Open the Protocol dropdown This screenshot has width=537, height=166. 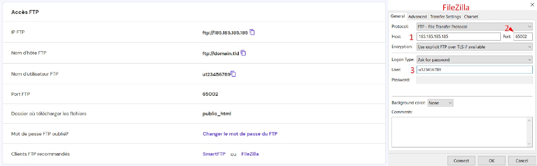(x=474, y=27)
